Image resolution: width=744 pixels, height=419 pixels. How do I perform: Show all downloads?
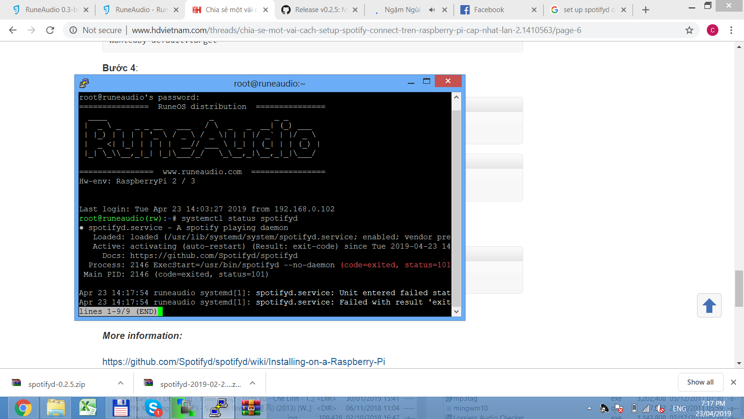[x=700, y=382]
